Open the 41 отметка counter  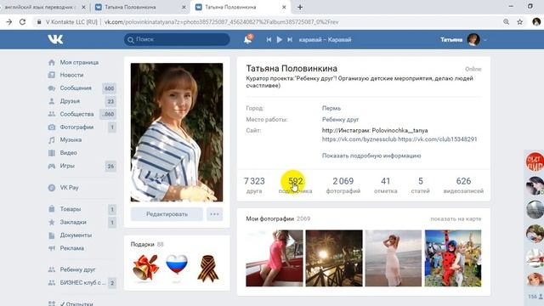point(385,185)
